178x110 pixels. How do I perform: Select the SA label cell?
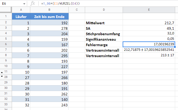[104, 28]
